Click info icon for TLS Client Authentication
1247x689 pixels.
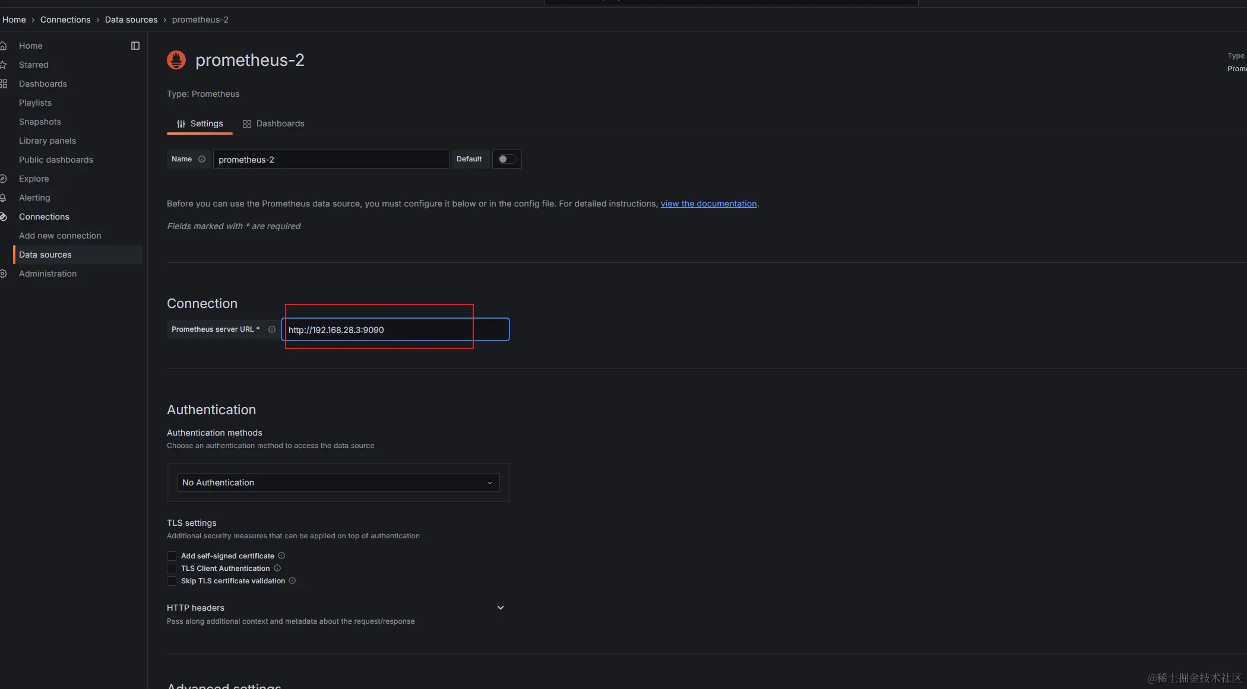pos(277,568)
